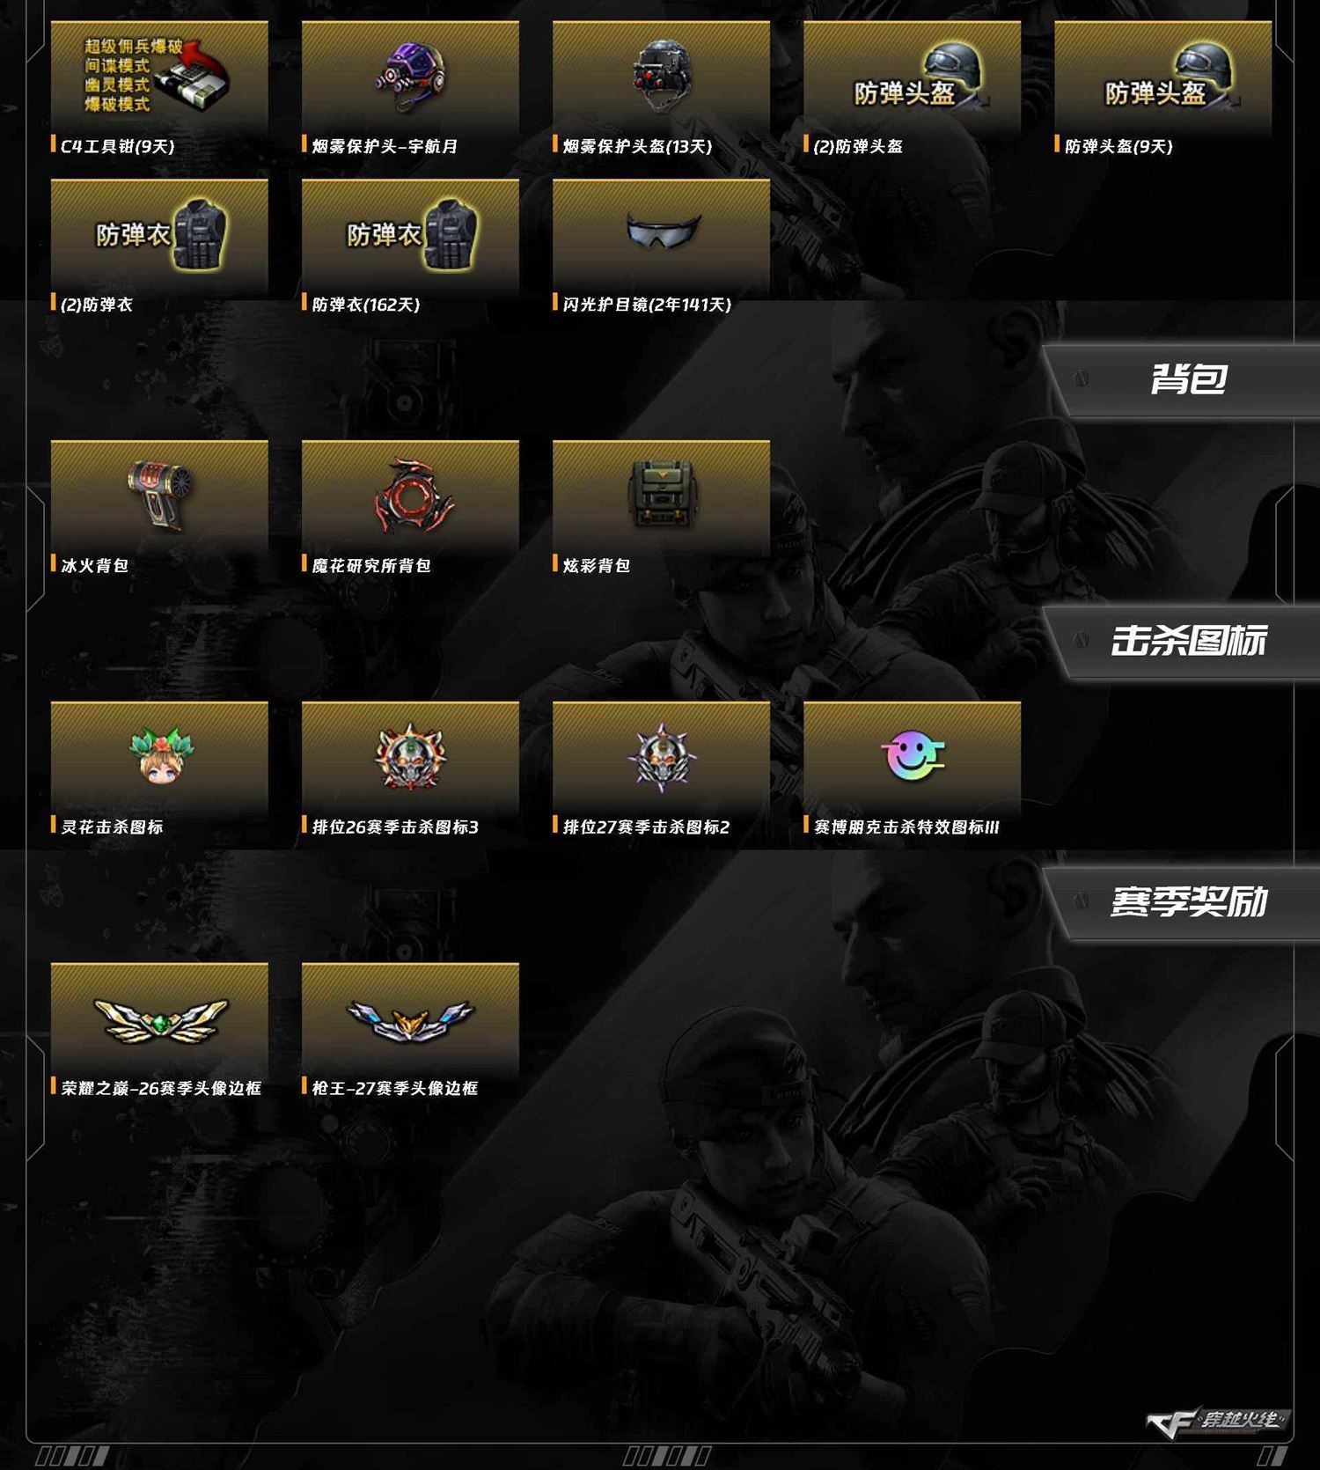This screenshot has height=1470, width=1320.
Task: Select the 冰火背包 backpack icon
Action: (x=159, y=496)
